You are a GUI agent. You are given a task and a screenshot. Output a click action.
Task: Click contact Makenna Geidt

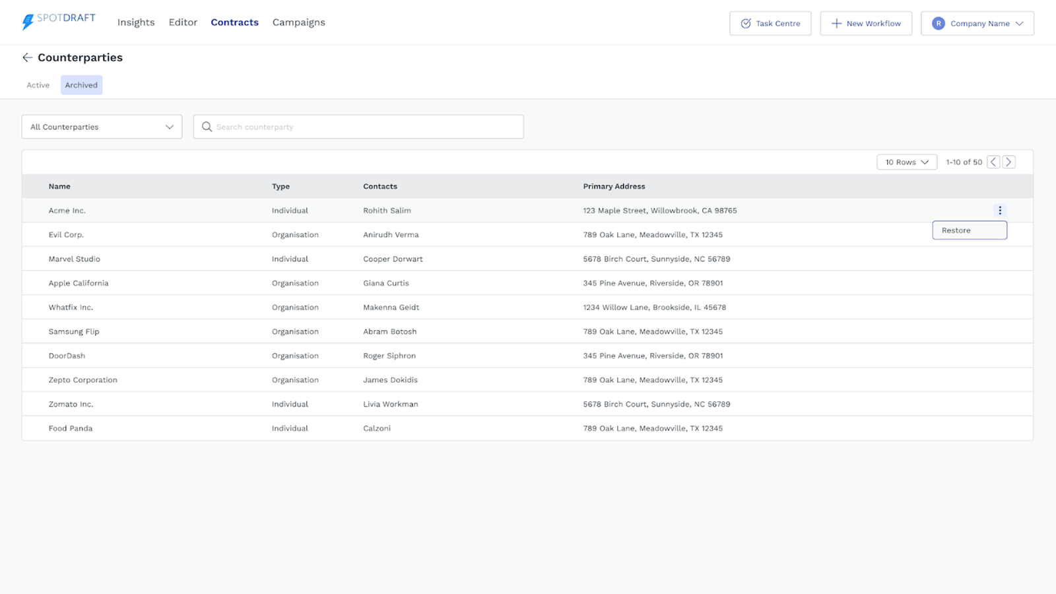coord(391,308)
